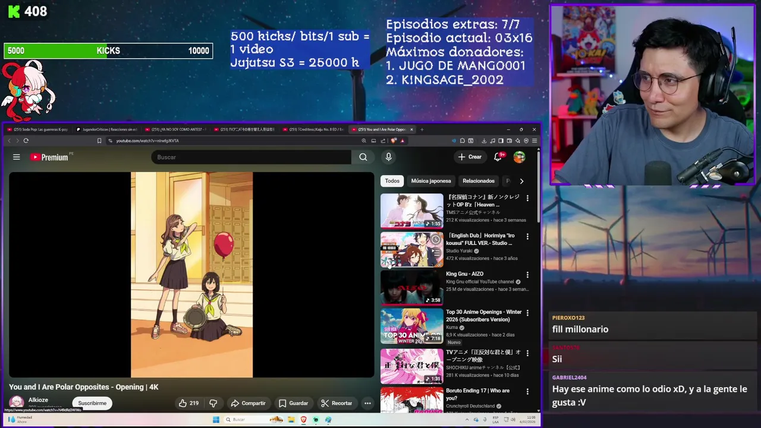Viewport: 761px width, 428px height.
Task: Reload the page in the browser toolbar
Action: click(x=26, y=141)
